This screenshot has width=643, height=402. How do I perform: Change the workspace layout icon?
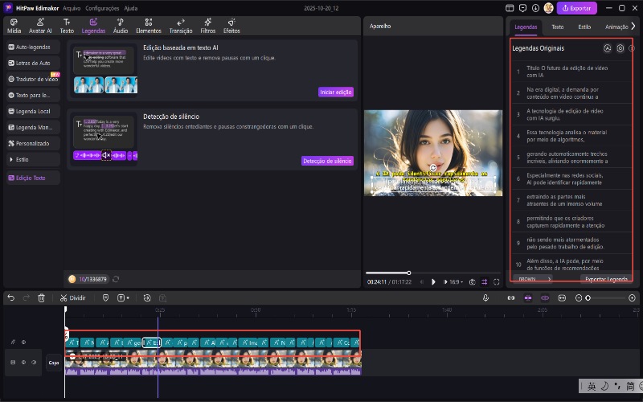[x=510, y=8]
